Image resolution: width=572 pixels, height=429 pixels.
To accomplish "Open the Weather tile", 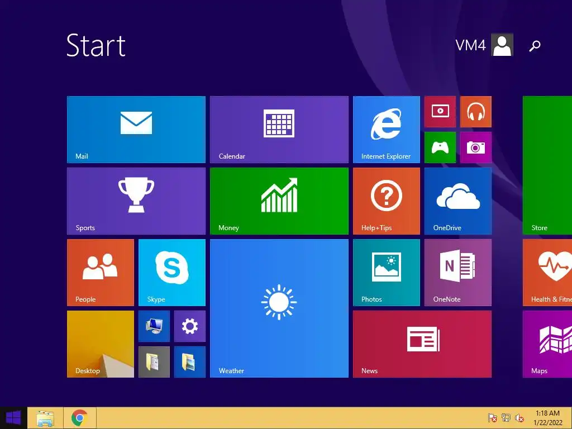I will [279, 308].
